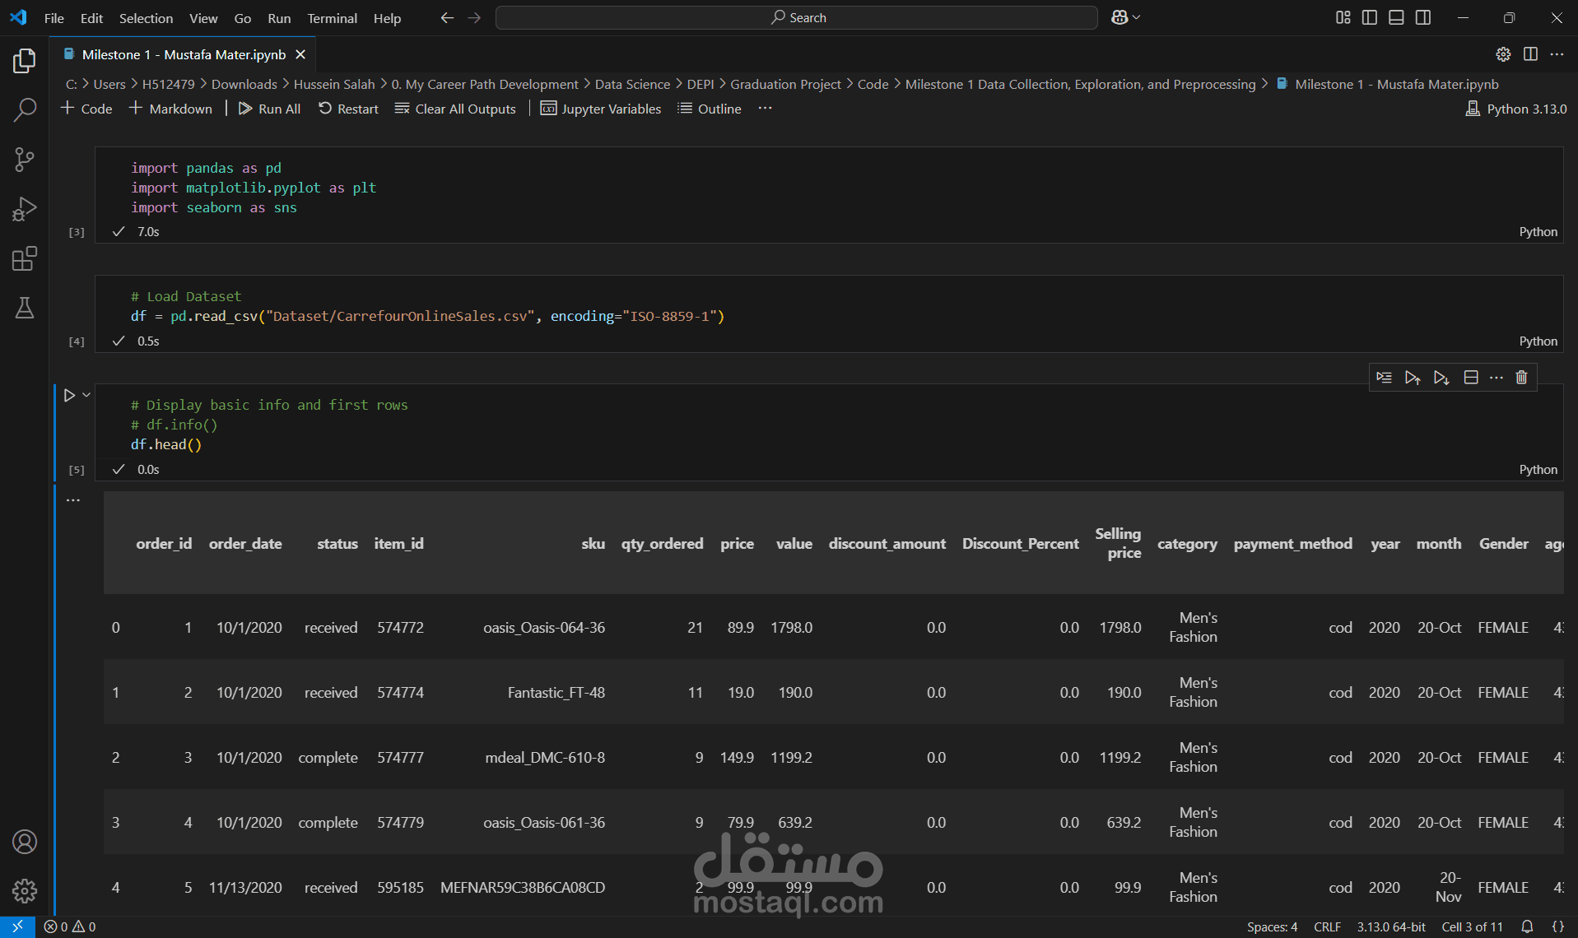
Task: Click Graduation Project breadcrumb segment
Action: coord(785,84)
